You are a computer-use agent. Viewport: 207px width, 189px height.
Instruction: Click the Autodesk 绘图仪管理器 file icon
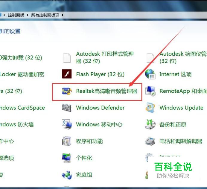click(150, 58)
